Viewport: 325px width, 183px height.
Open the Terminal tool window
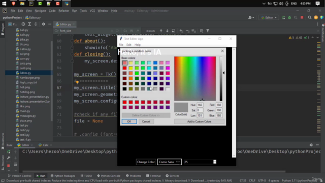click(153, 176)
